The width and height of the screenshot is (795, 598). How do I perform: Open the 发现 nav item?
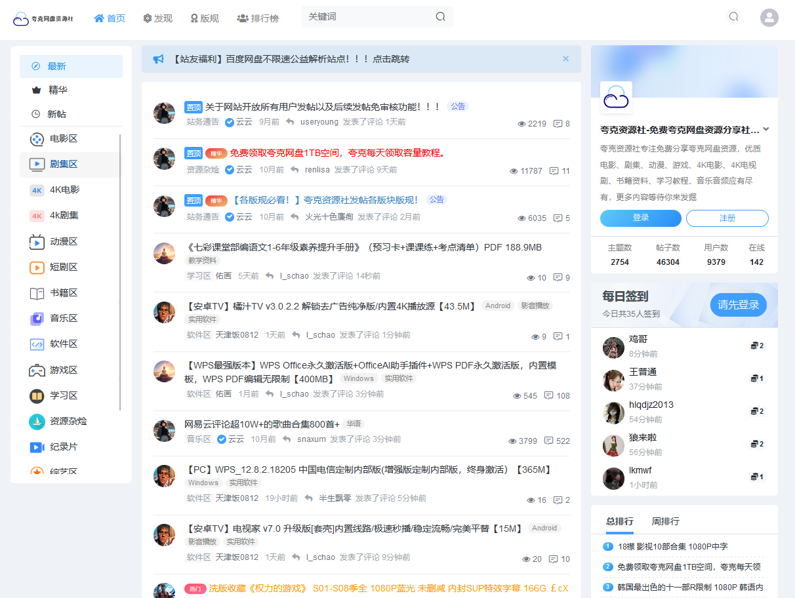[x=157, y=18]
